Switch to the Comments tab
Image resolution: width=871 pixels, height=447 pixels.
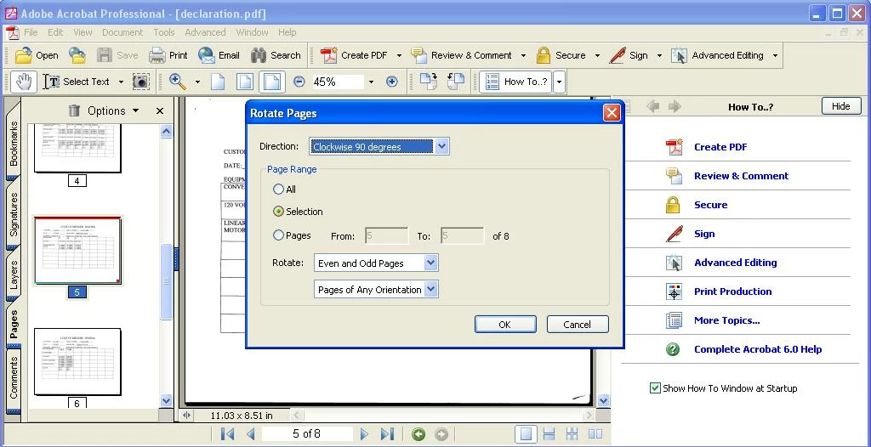pos(14,376)
